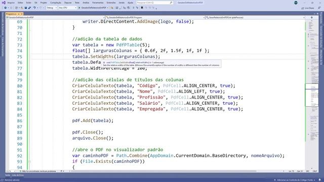Click the line number indicator in status bar
The image size is (324, 182).
pos(292,171)
